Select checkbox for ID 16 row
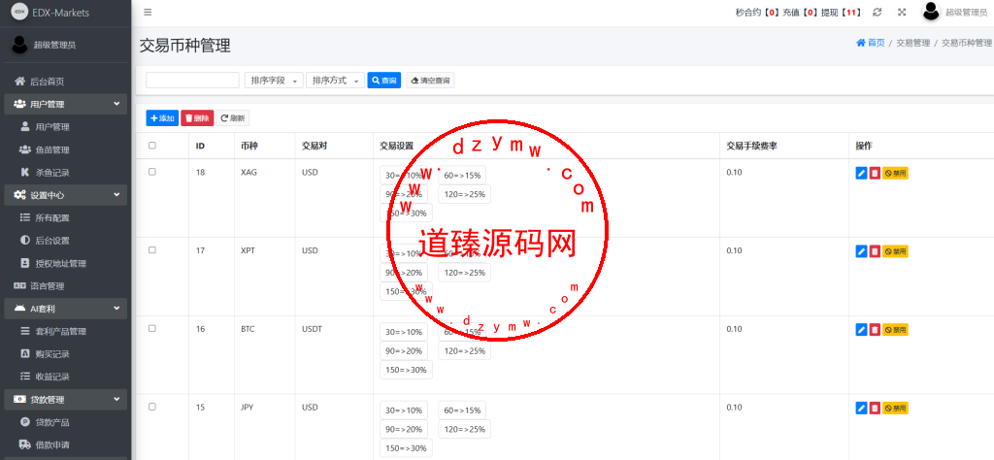The height and width of the screenshot is (460, 994). [152, 328]
